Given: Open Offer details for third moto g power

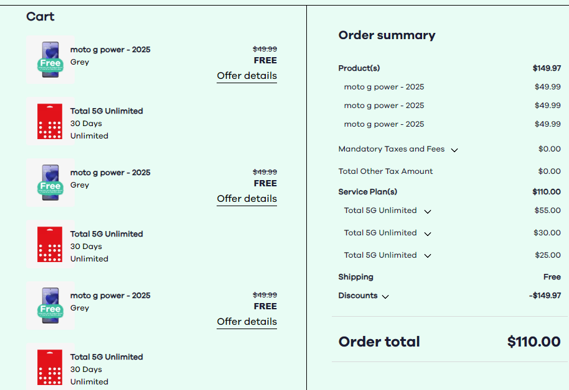Looking at the screenshot, I should (247, 322).
